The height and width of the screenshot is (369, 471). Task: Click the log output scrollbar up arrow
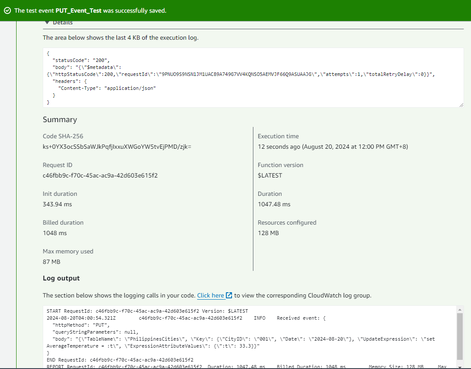pos(460,309)
